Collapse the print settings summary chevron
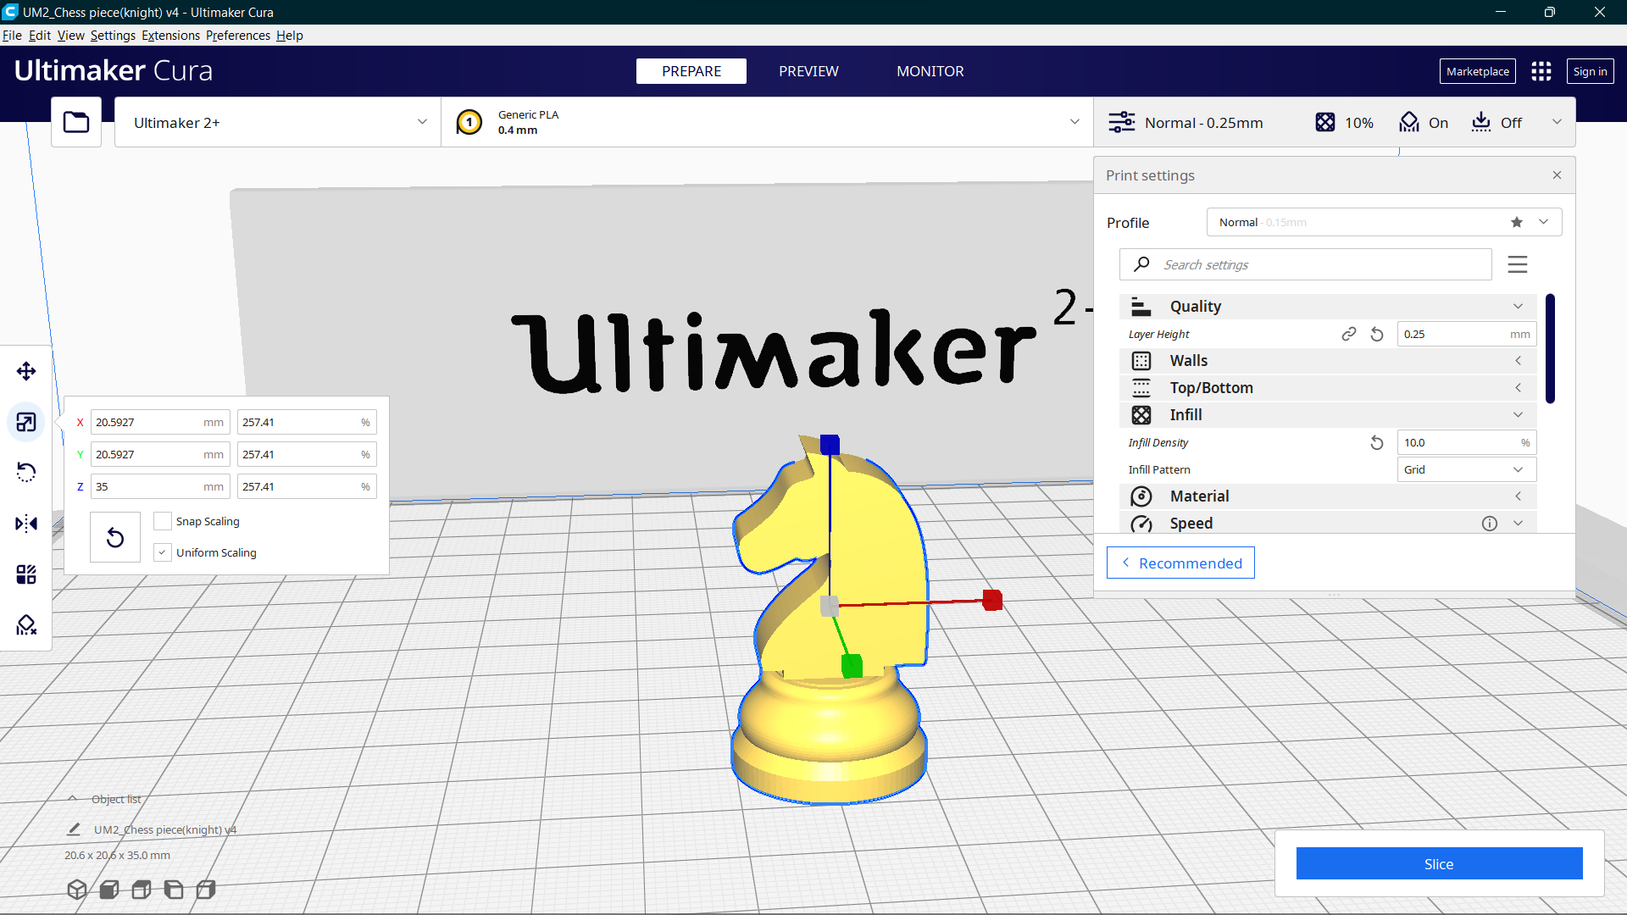Screen dimensions: 1627x915 [x=1557, y=122]
